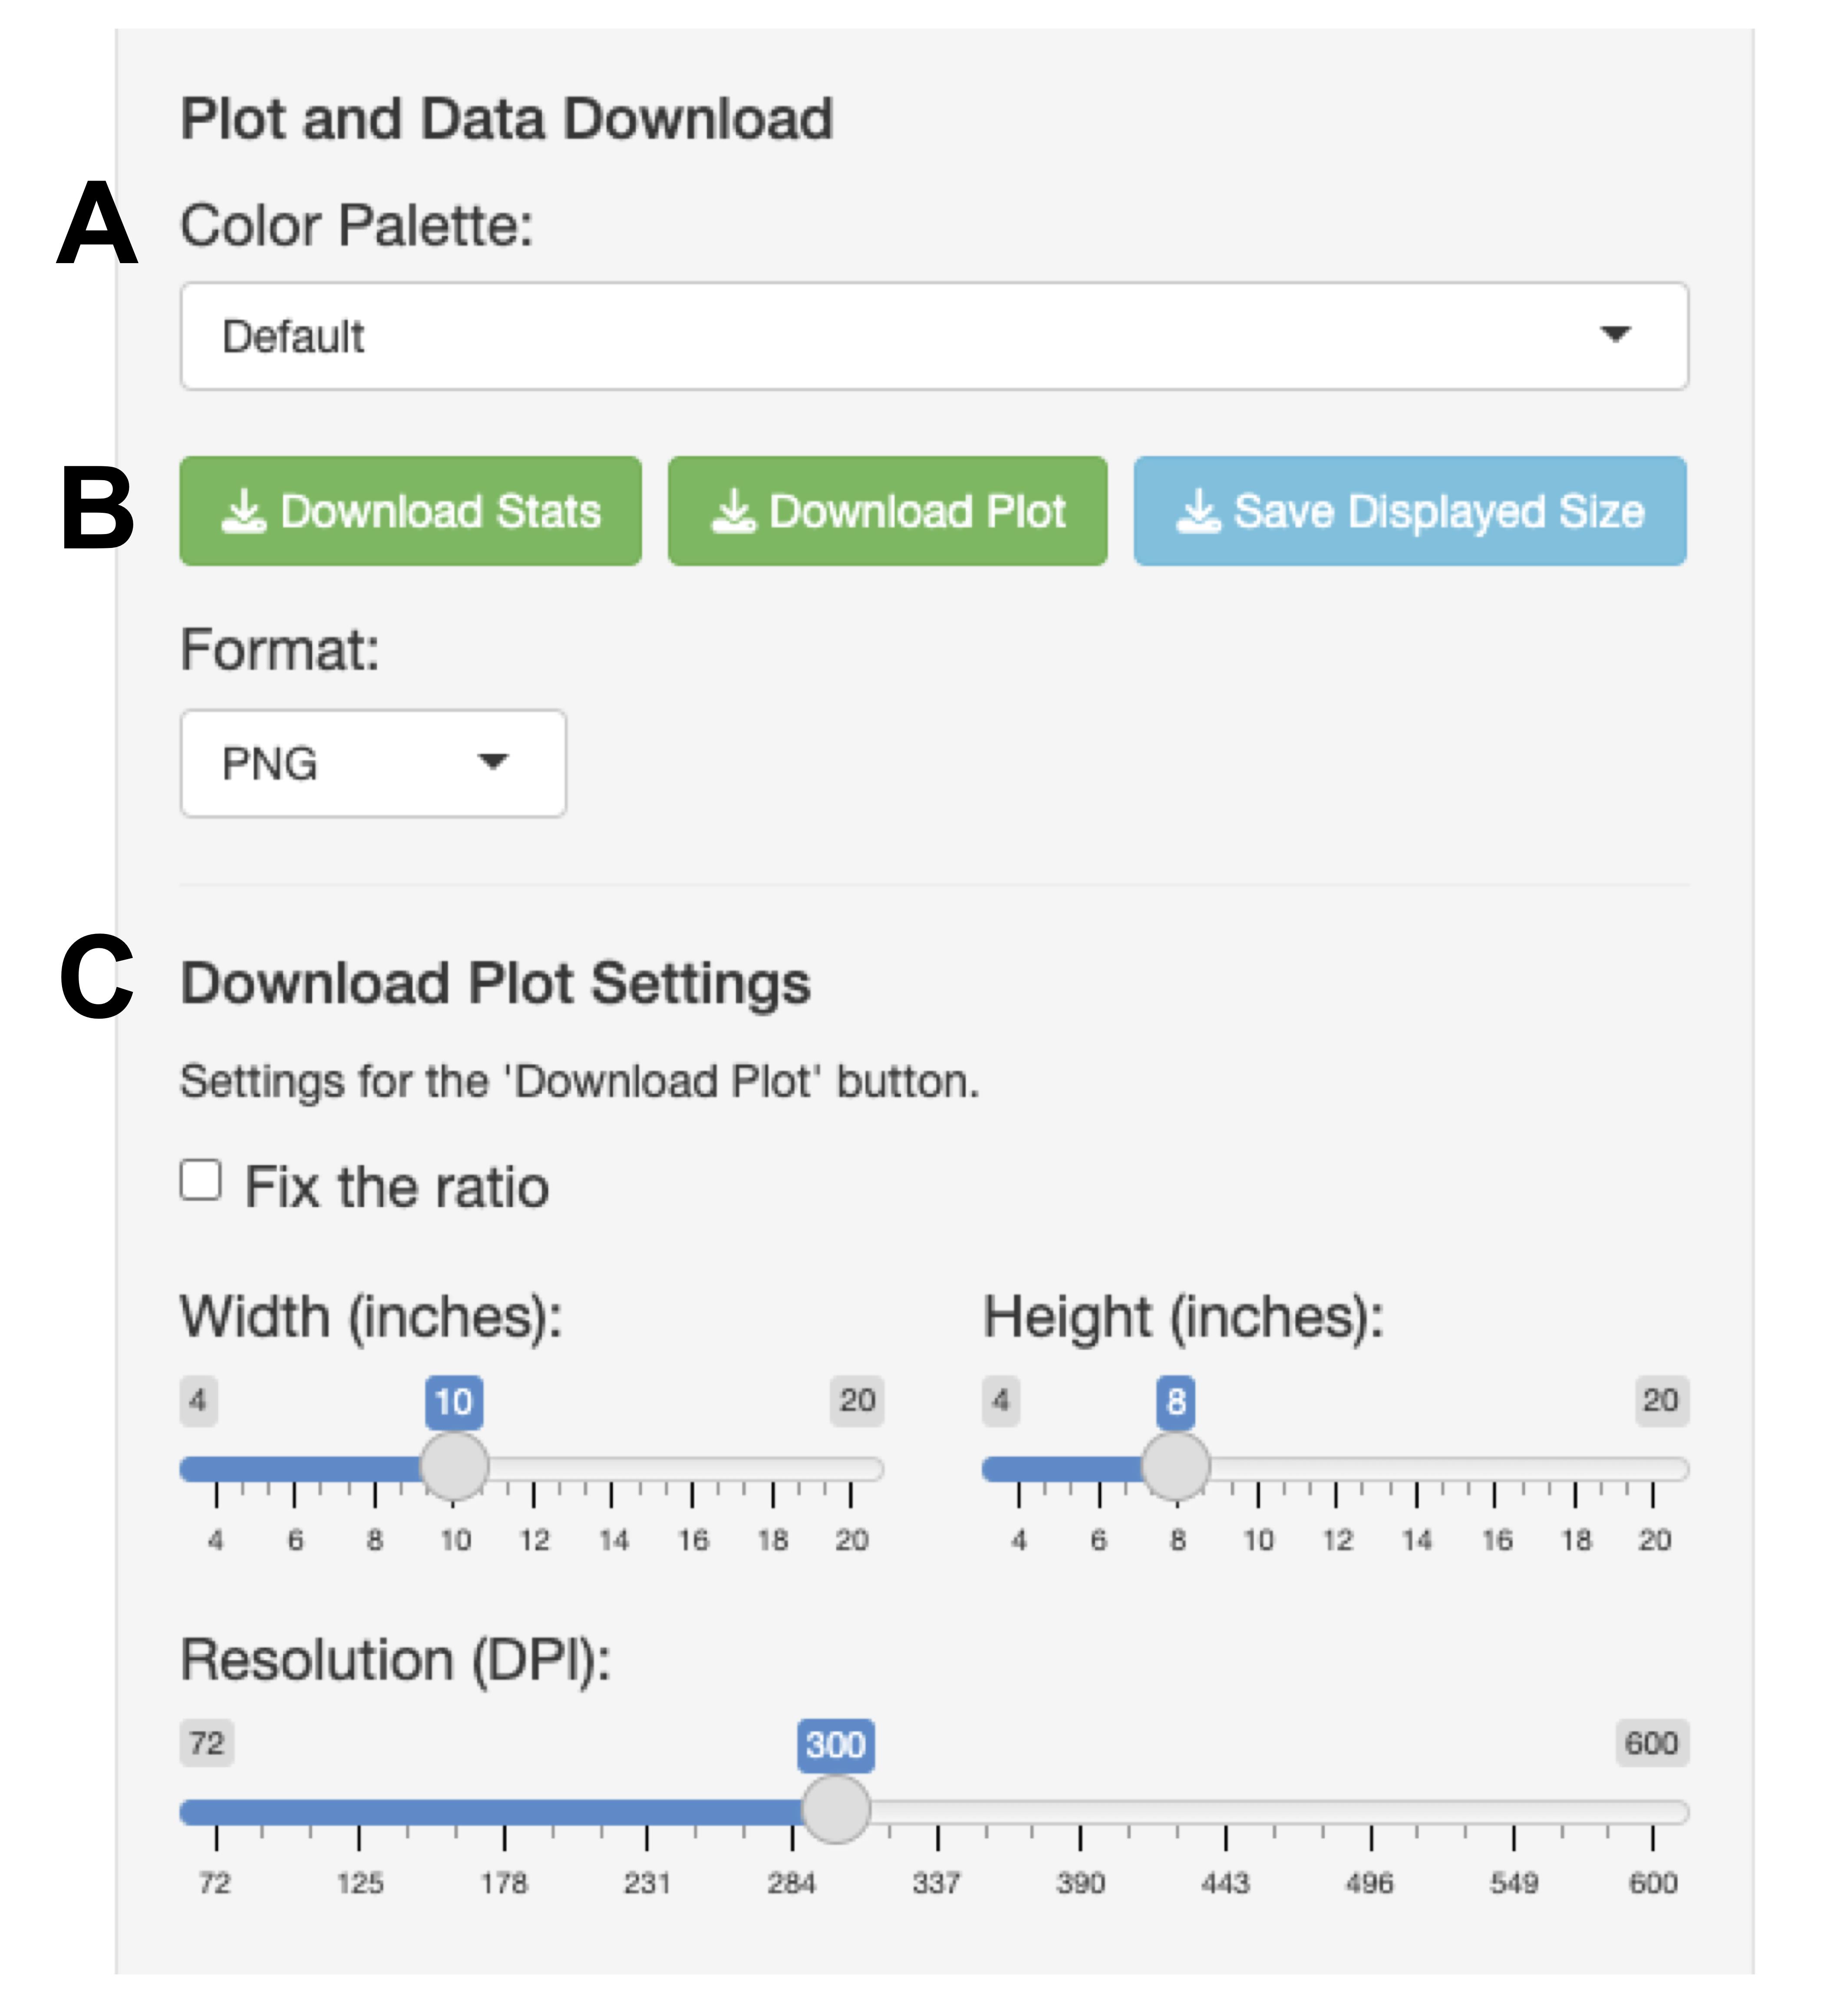The width and height of the screenshot is (1831, 2016).
Task: Click the Resolution minimum label 72
Action: click(x=207, y=1743)
